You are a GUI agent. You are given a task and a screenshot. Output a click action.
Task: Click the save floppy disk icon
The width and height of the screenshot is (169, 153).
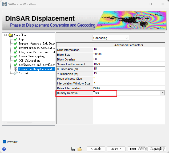click(73, 149)
